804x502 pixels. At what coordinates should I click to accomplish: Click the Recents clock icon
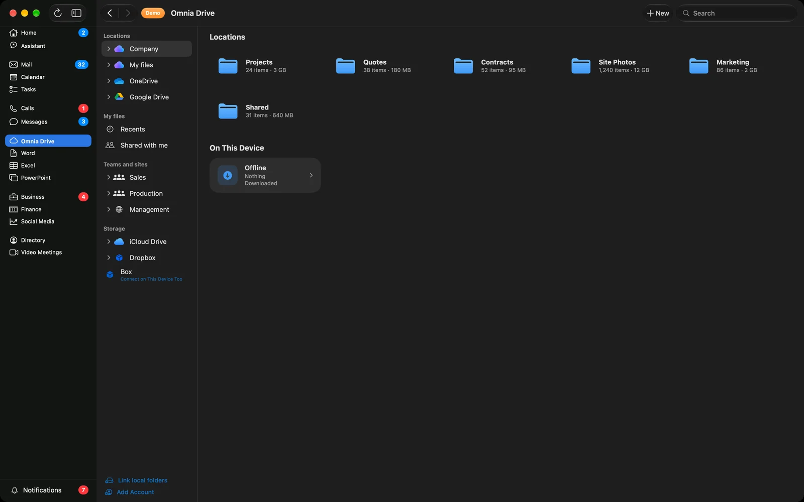[110, 129]
